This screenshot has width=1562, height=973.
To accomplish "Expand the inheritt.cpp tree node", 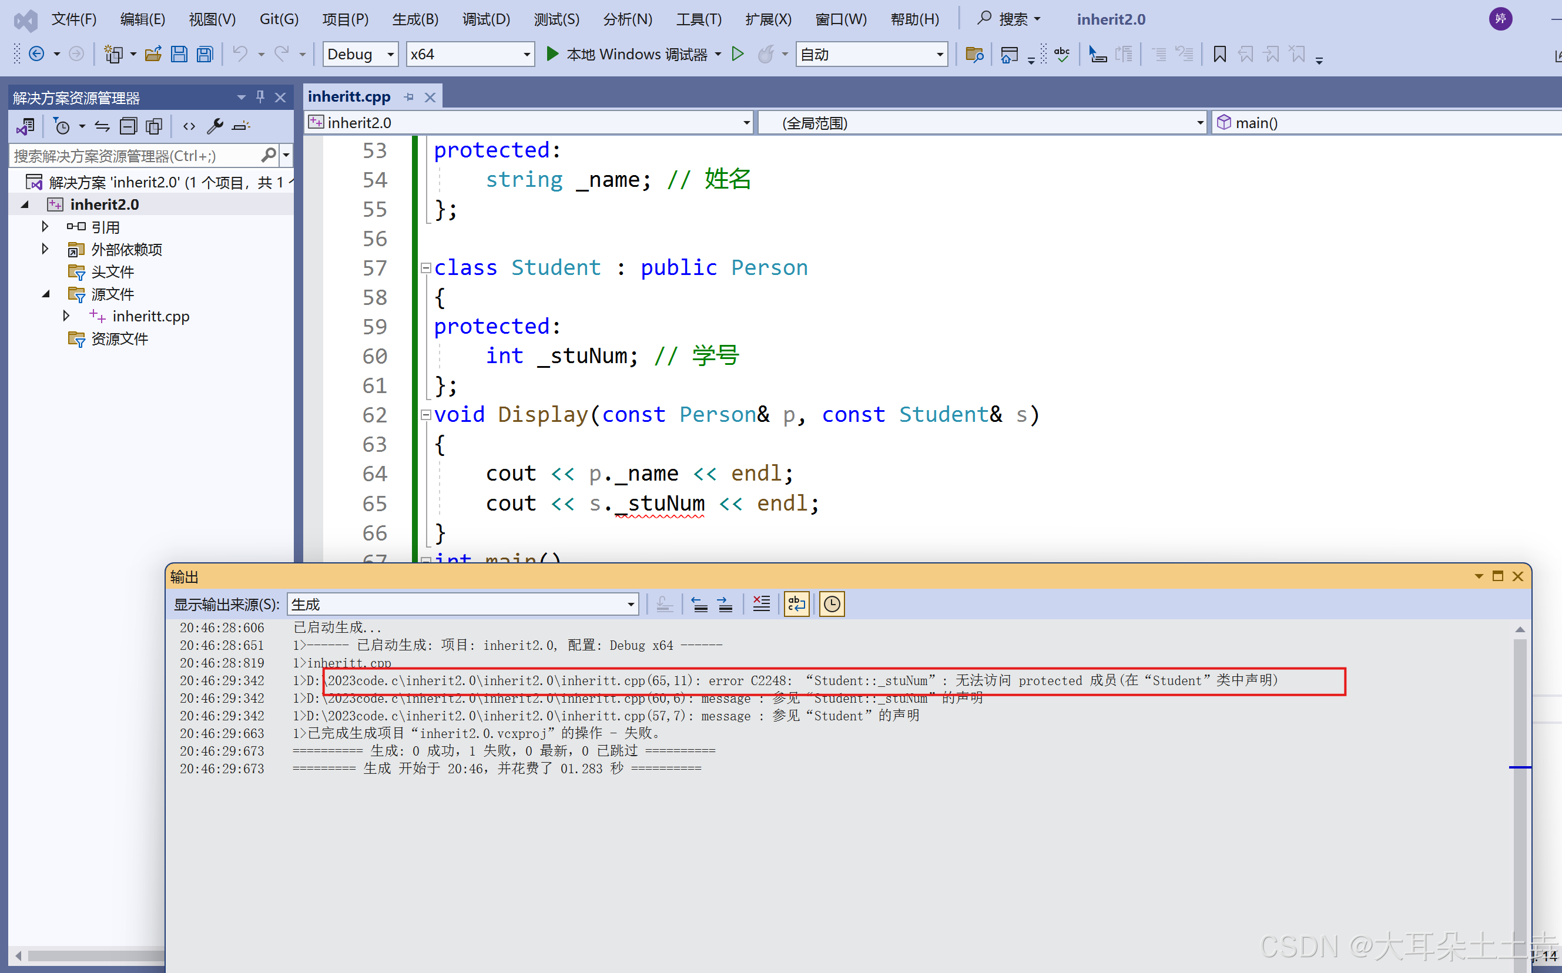I will pos(66,316).
